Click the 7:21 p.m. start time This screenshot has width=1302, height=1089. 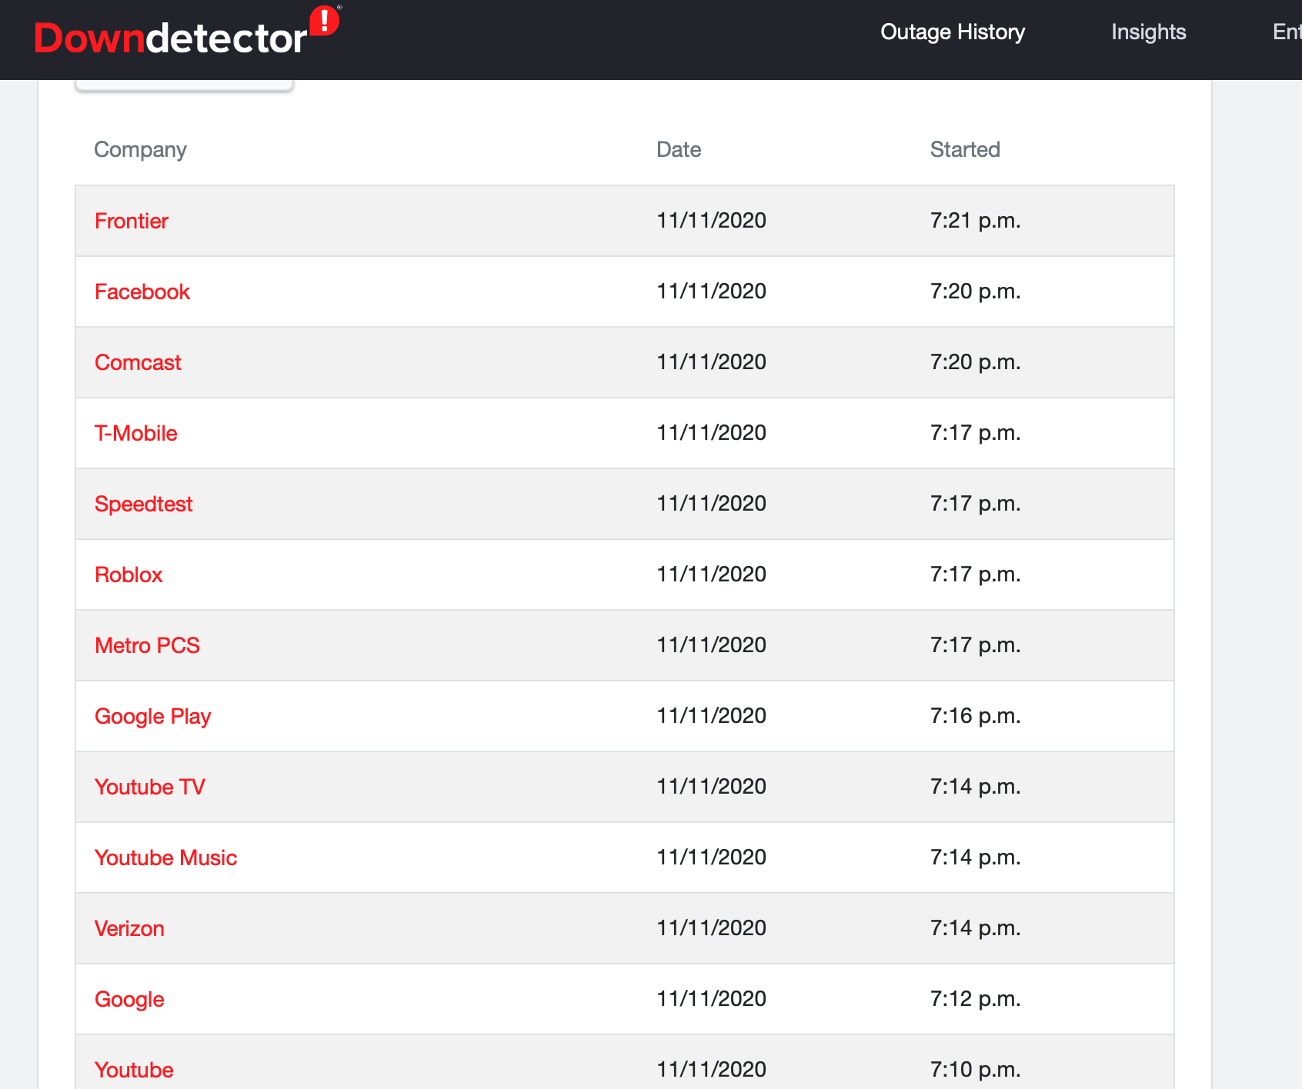[x=975, y=221]
